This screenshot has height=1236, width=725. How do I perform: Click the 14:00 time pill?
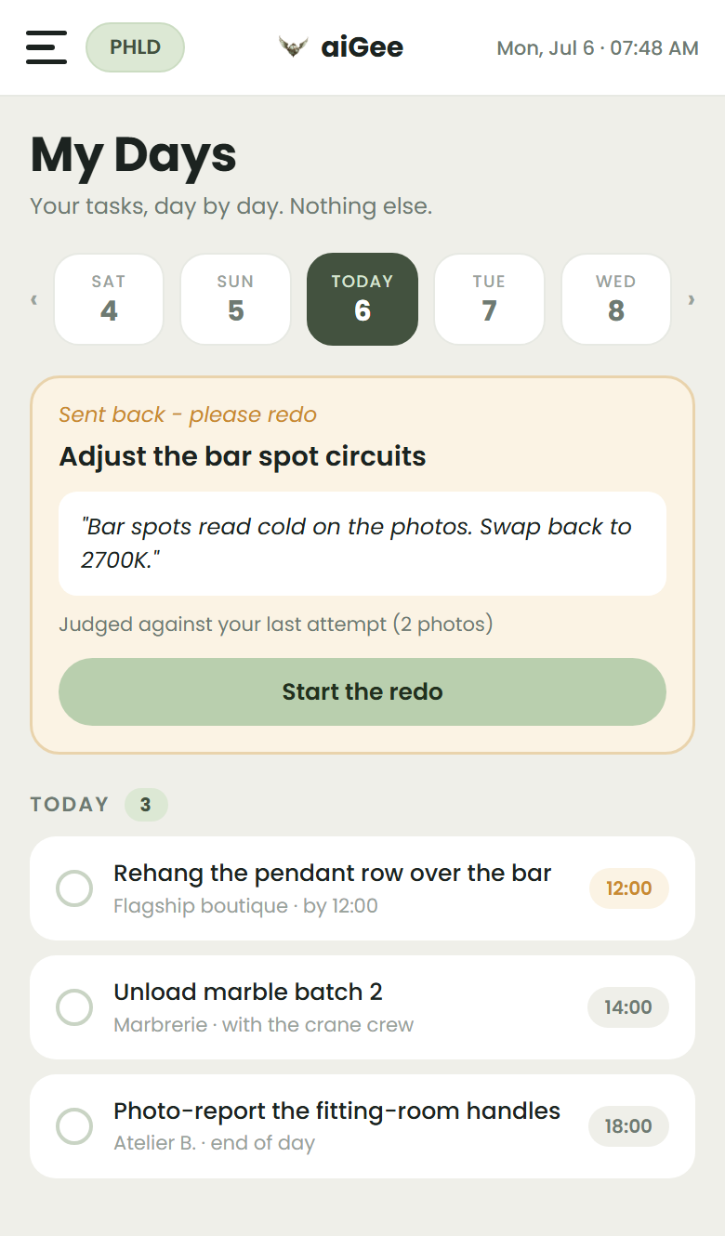tap(628, 1007)
